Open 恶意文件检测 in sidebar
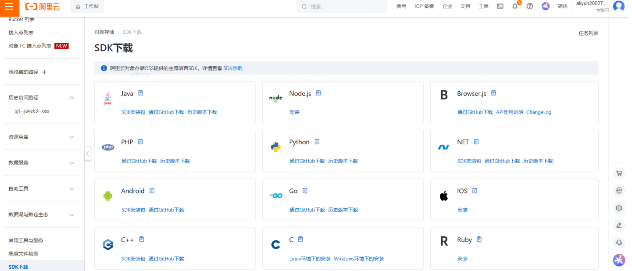Image resolution: width=632 pixels, height=271 pixels. (23, 253)
